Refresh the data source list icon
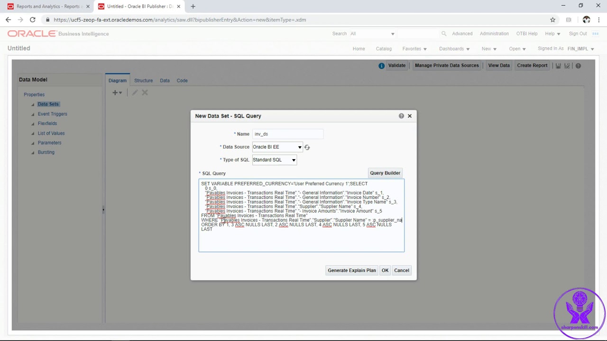Image resolution: width=607 pixels, height=341 pixels. pos(307,147)
